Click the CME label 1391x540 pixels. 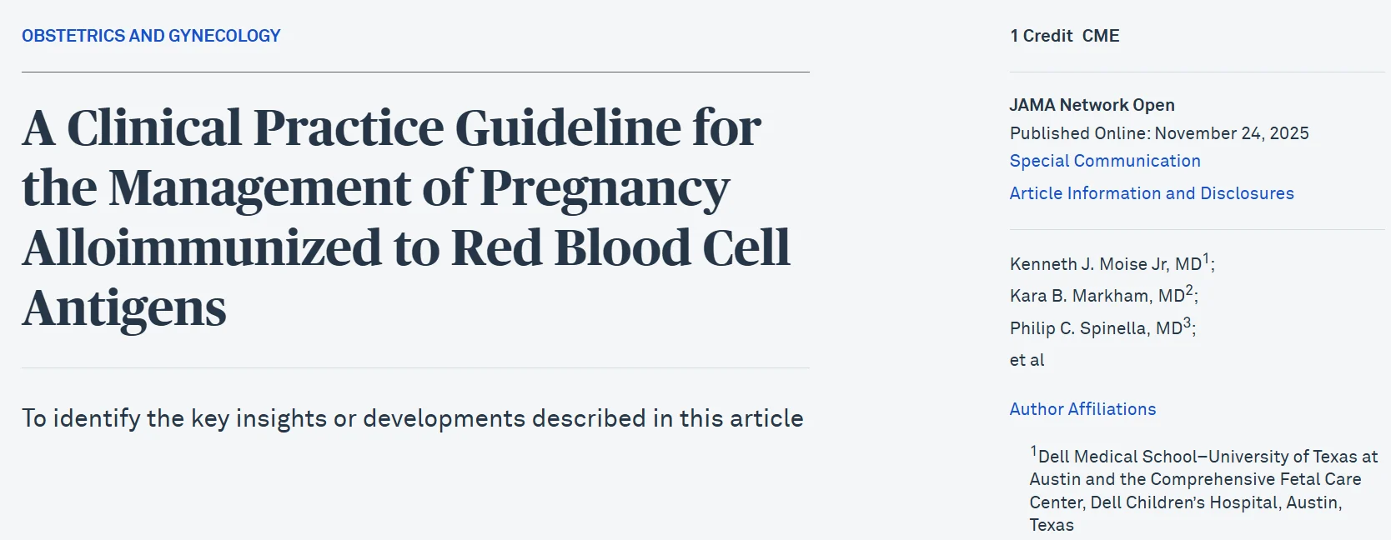click(x=1101, y=36)
